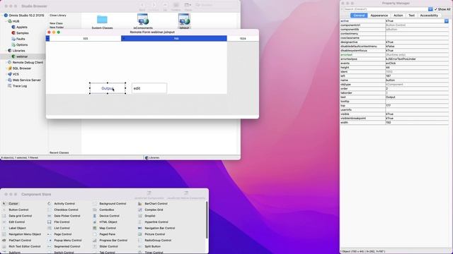Switch to the Accessibility tab
453x254 pixels.
(x=429, y=16)
